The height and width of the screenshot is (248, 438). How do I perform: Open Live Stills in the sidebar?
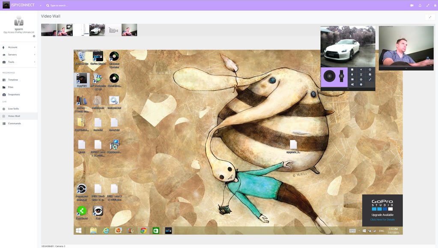19,109
